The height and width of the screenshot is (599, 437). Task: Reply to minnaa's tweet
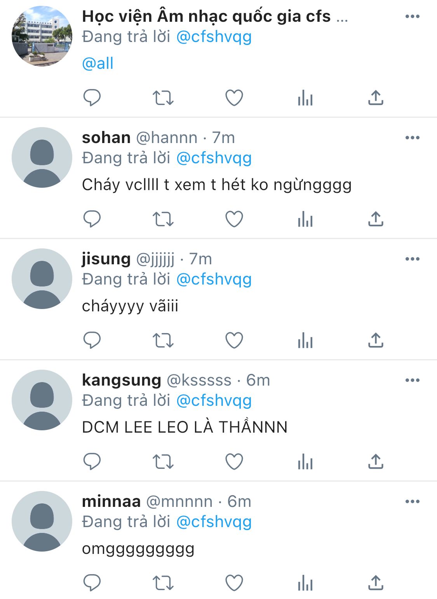92,583
